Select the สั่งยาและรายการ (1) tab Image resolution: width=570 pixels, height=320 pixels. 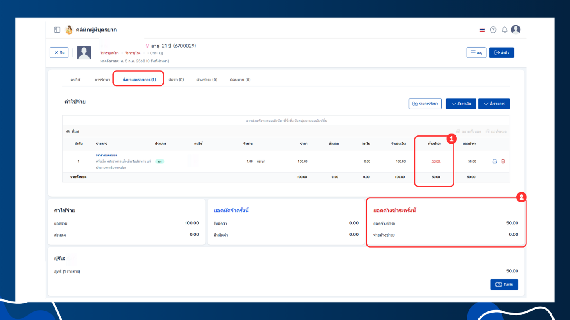click(139, 80)
